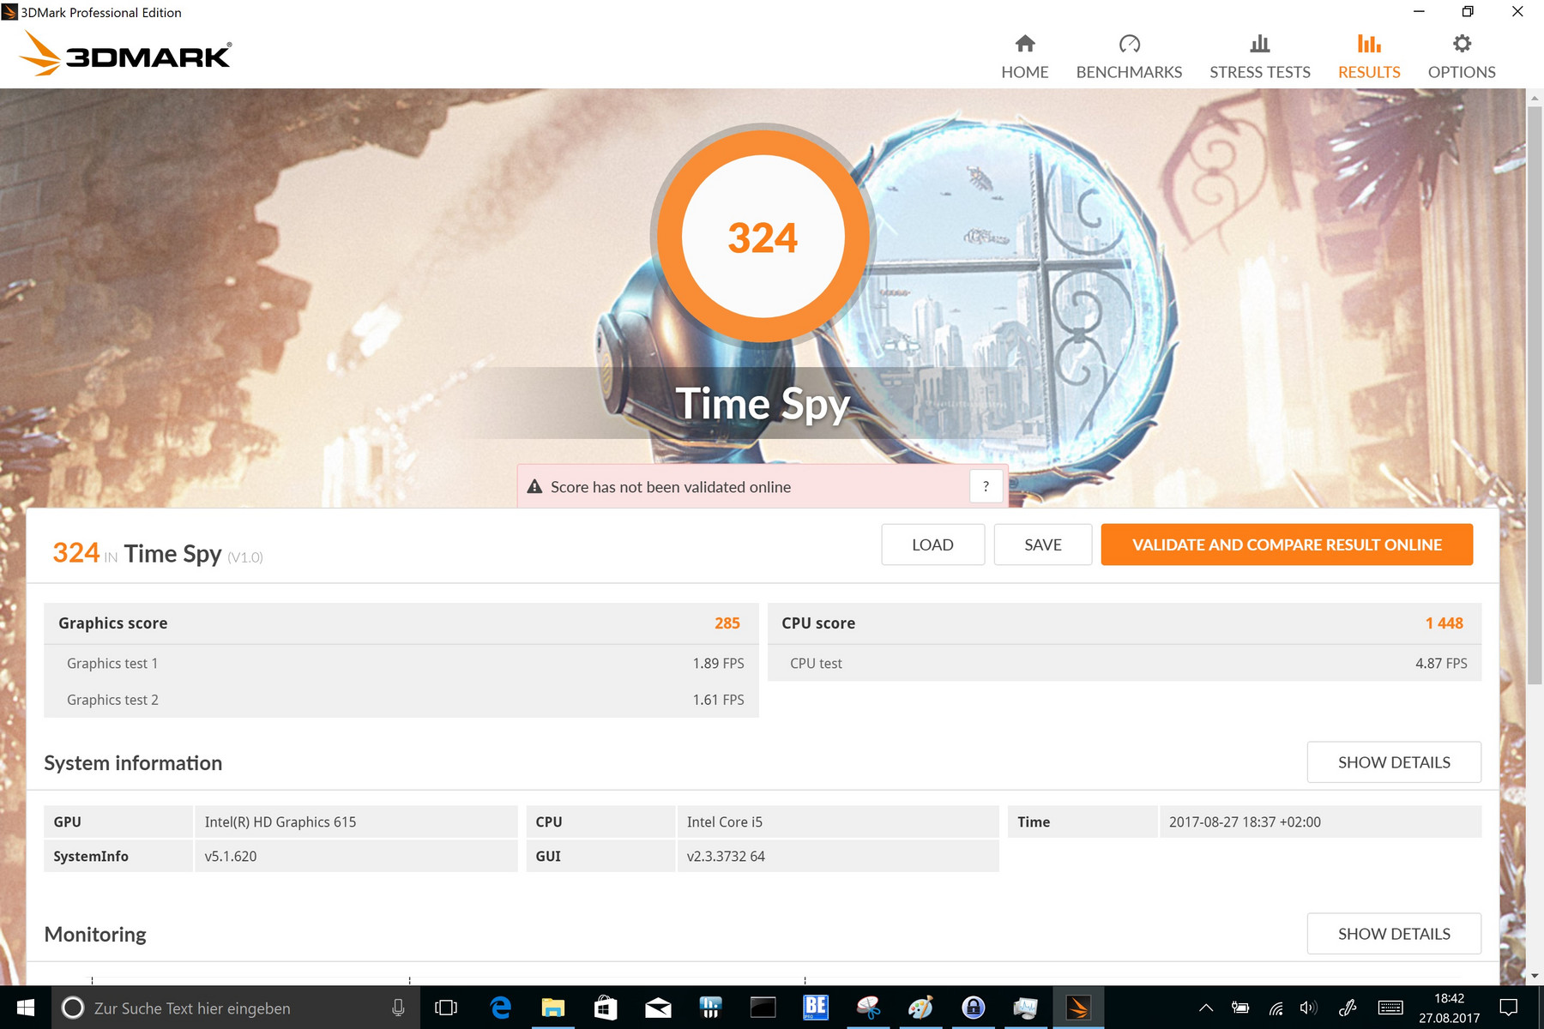Click the SystemInfo version v5.1.620
The width and height of the screenshot is (1544, 1029).
tap(231, 856)
